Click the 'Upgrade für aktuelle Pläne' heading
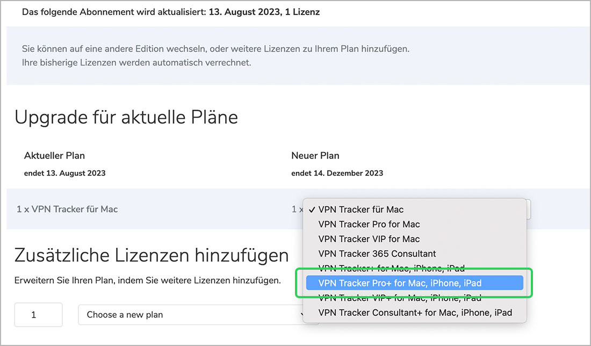This screenshot has height=346, width=591. [126, 117]
